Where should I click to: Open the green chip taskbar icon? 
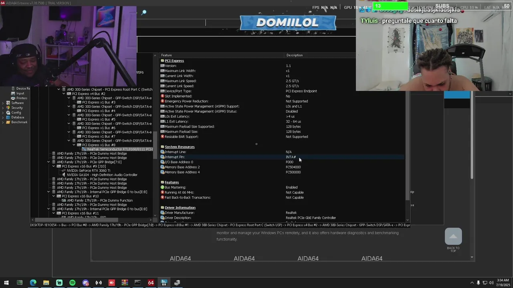coord(20,283)
